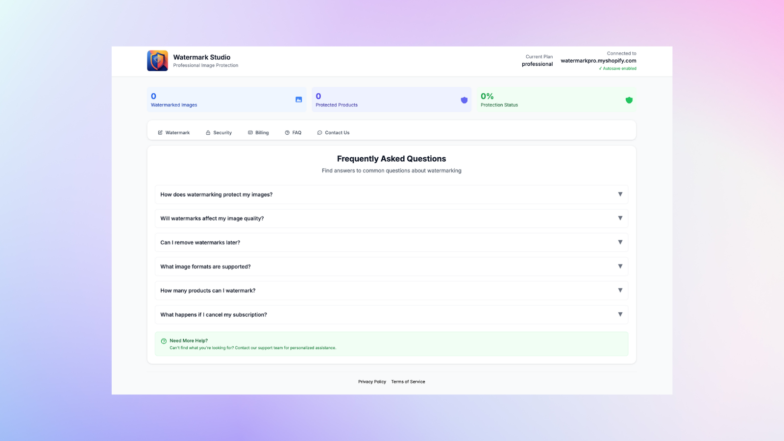Expand 'Will watermarks affect my image quality?' arrow
Viewport: 784px width, 441px height.
[620, 219]
